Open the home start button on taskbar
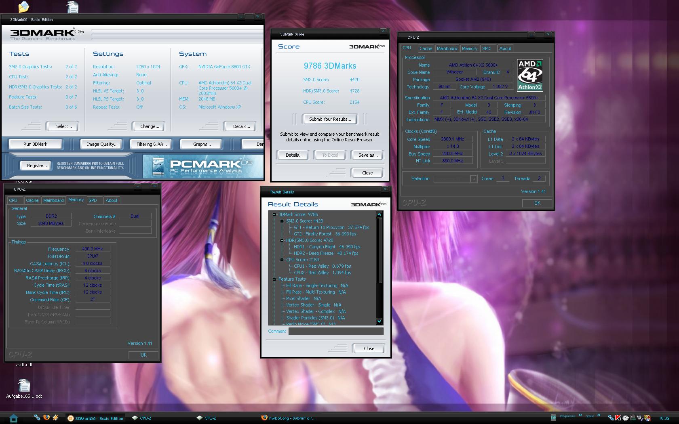This screenshot has width=679, height=424. click(x=13, y=418)
